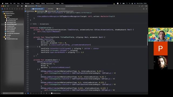Image resolution: width=173 pixels, height=97 pixels.
Task: Show the Project navigator
Action: [x=2, y=9]
